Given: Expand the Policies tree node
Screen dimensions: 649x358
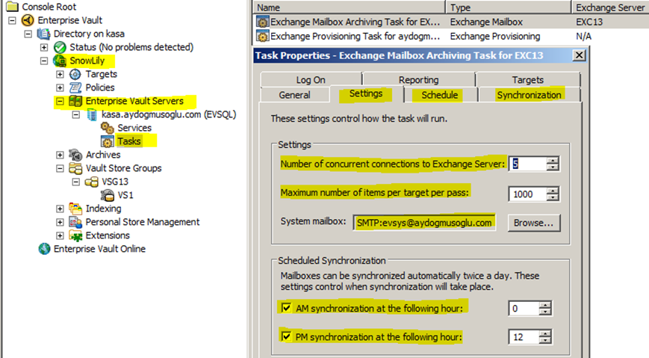Looking at the screenshot, I should click(60, 88).
